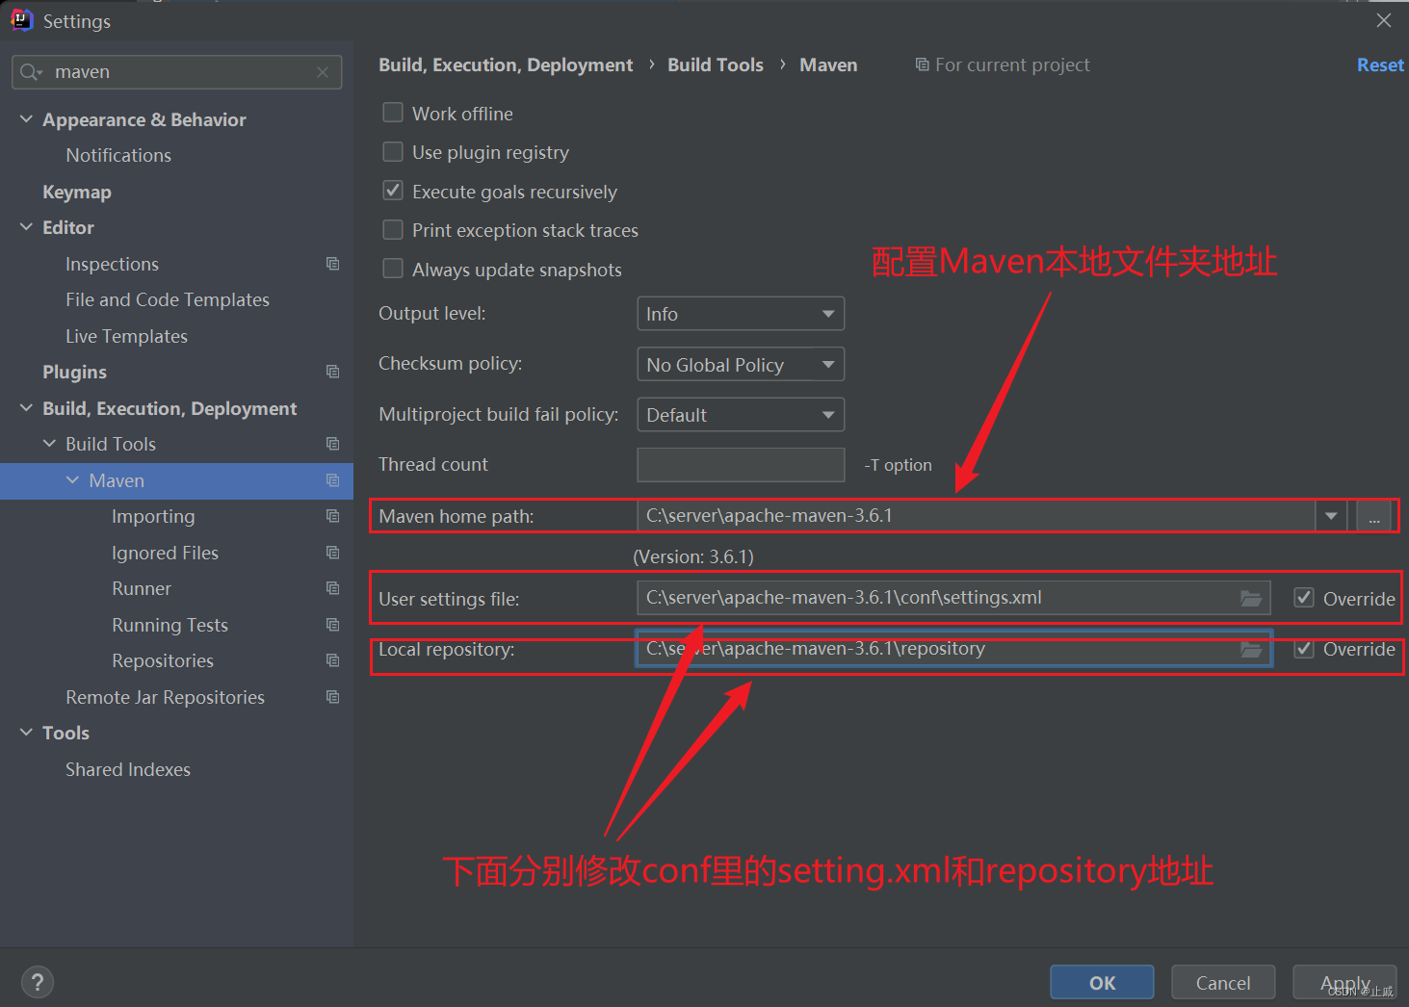The width and height of the screenshot is (1409, 1007).
Task: Click Build, Execution, Deployment breadcrumb
Action: [506, 65]
